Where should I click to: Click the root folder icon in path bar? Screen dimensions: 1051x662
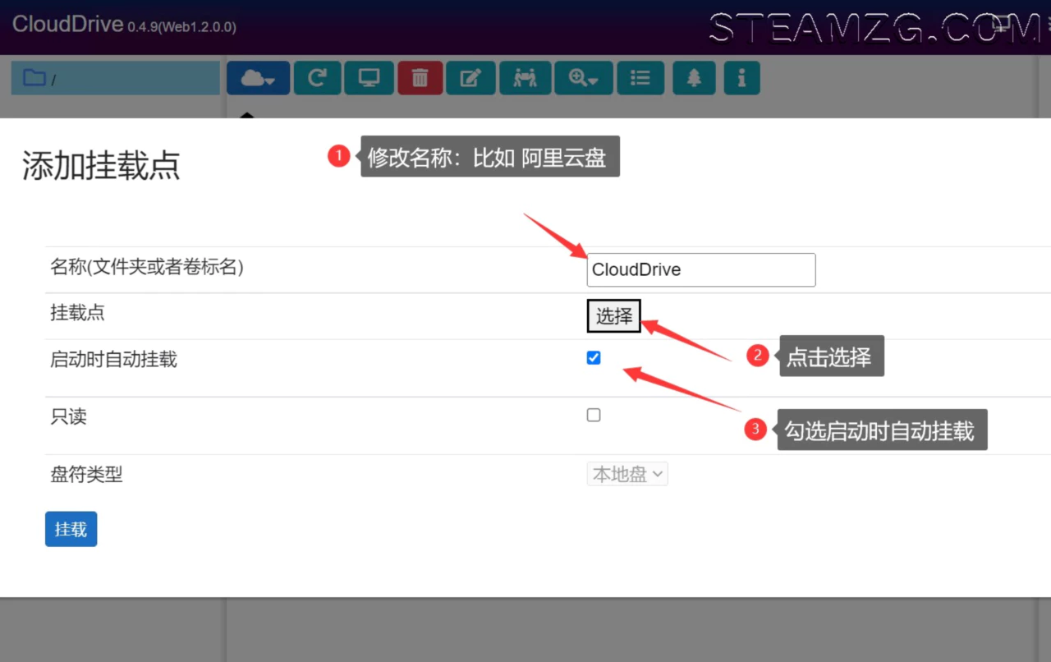pyautogui.click(x=34, y=78)
